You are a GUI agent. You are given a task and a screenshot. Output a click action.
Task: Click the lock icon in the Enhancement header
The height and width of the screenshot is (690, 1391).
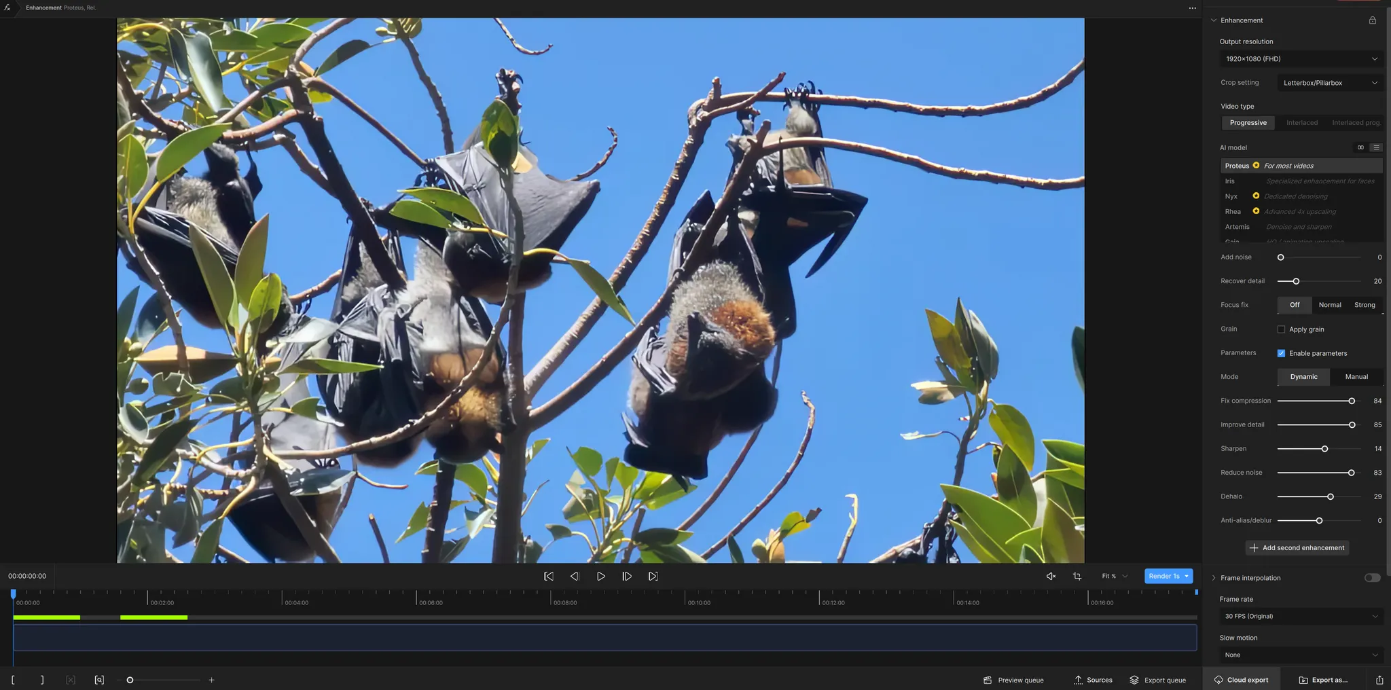(1372, 20)
